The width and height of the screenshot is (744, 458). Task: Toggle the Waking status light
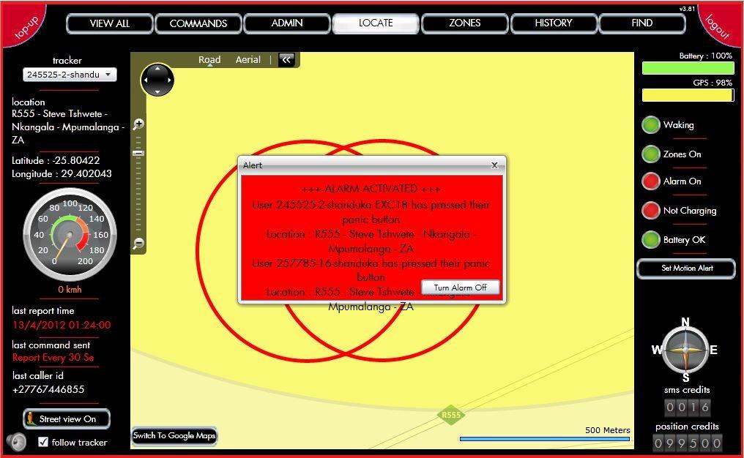[x=651, y=125]
